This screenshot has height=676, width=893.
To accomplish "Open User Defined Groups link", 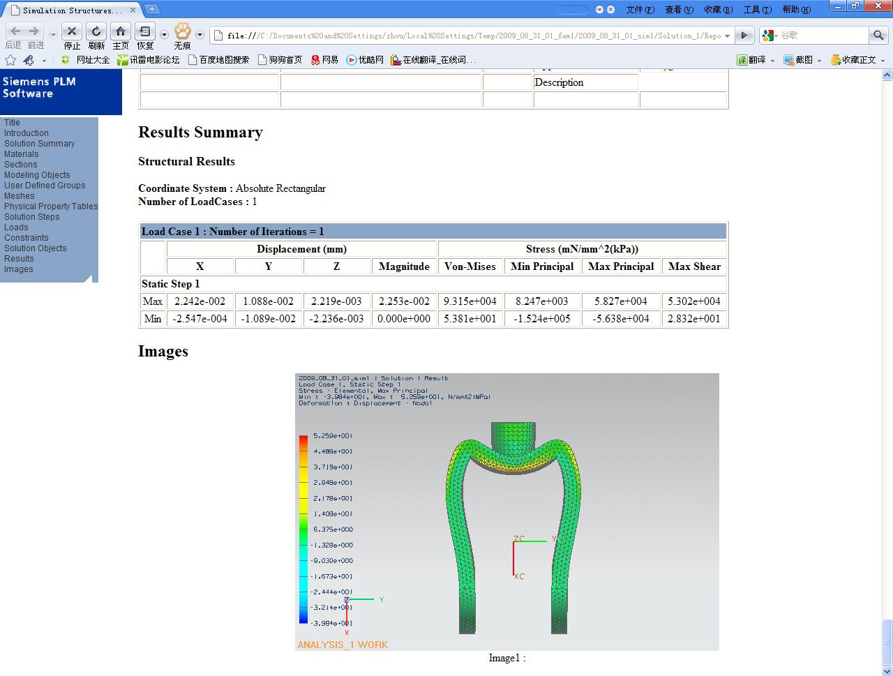I will click(45, 186).
